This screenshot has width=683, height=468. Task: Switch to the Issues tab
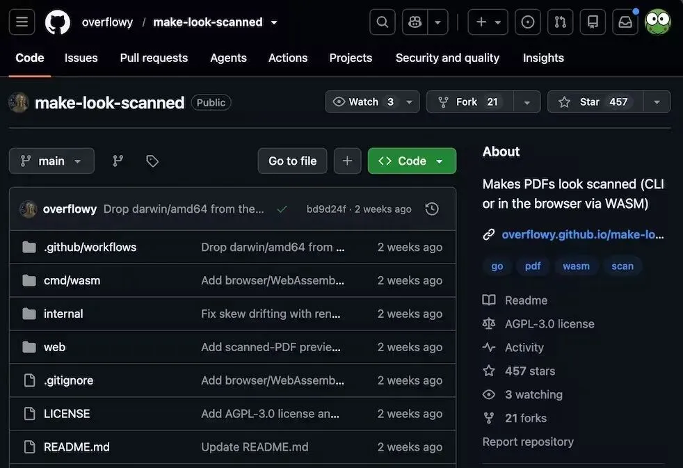[81, 58]
